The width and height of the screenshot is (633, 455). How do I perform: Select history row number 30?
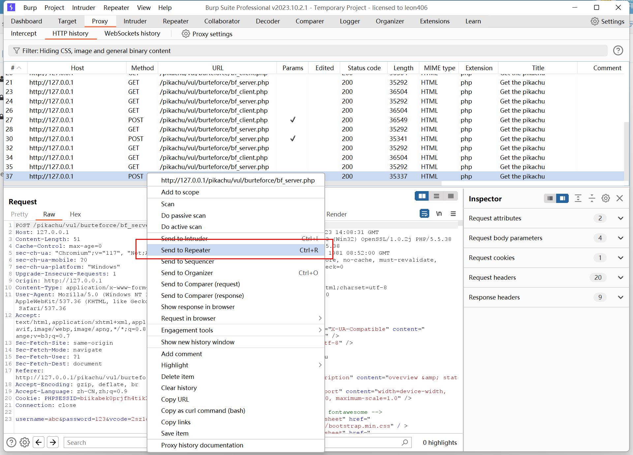tap(314, 139)
